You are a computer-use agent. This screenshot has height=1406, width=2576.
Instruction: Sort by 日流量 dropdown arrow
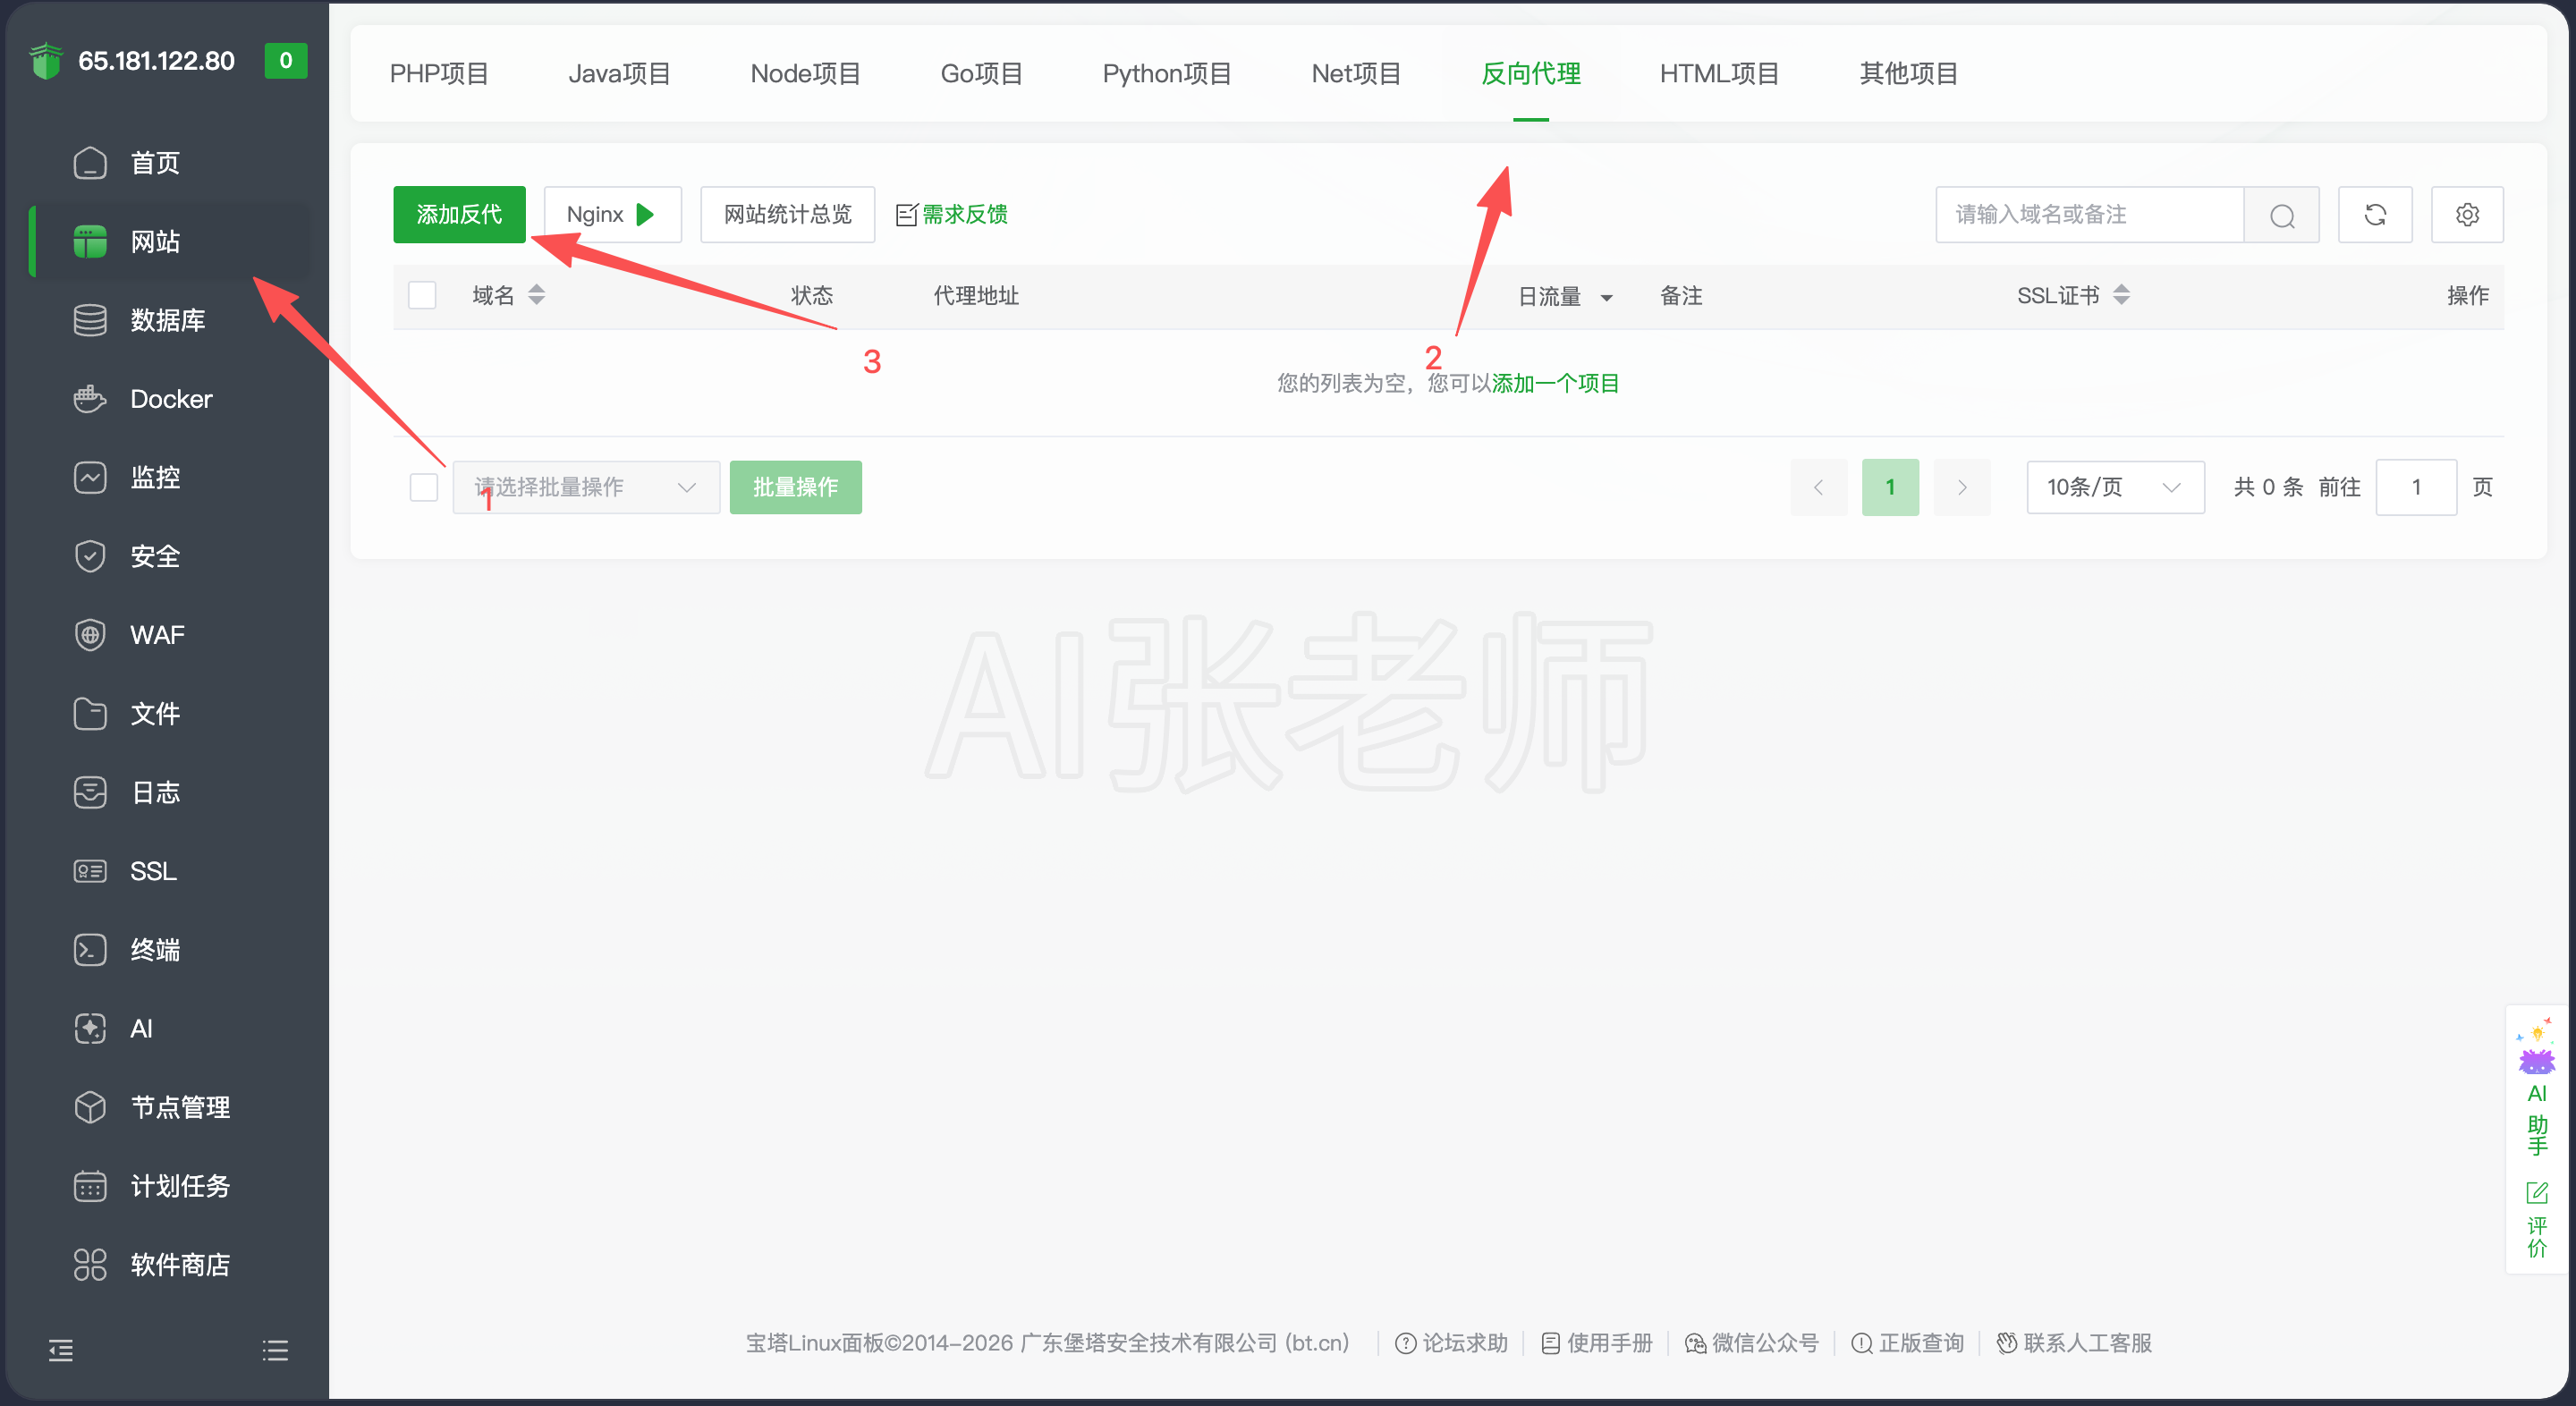pos(1607,298)
